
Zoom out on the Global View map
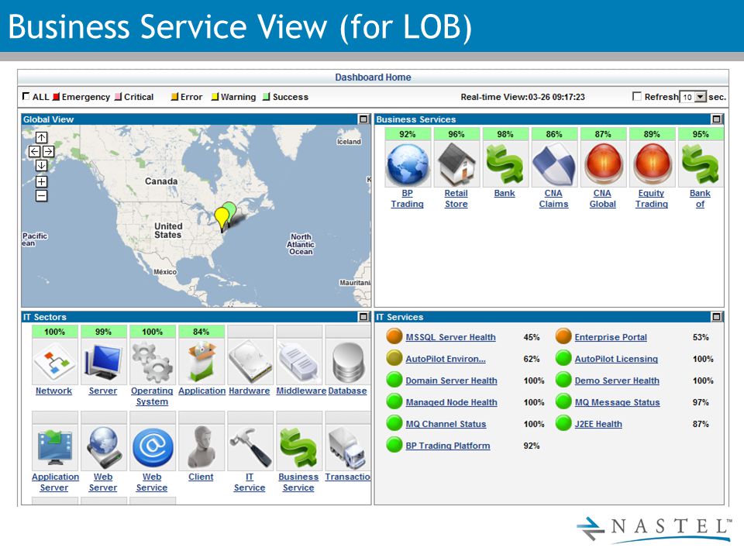pyautogui.click(x=41, y=195)
